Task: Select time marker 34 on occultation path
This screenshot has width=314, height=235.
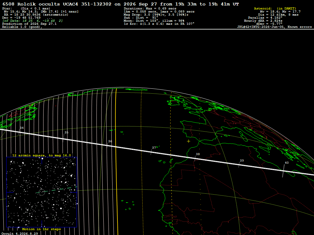Action: [x=22, y=128]
